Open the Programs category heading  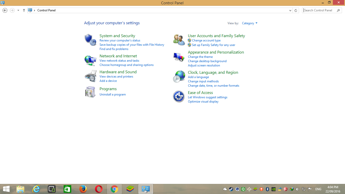(x=108, y=89)
